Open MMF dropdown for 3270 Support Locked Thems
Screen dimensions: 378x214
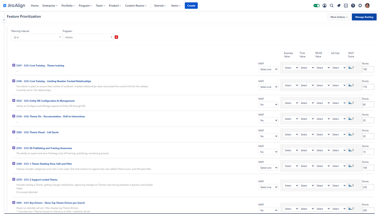(268, 187)
